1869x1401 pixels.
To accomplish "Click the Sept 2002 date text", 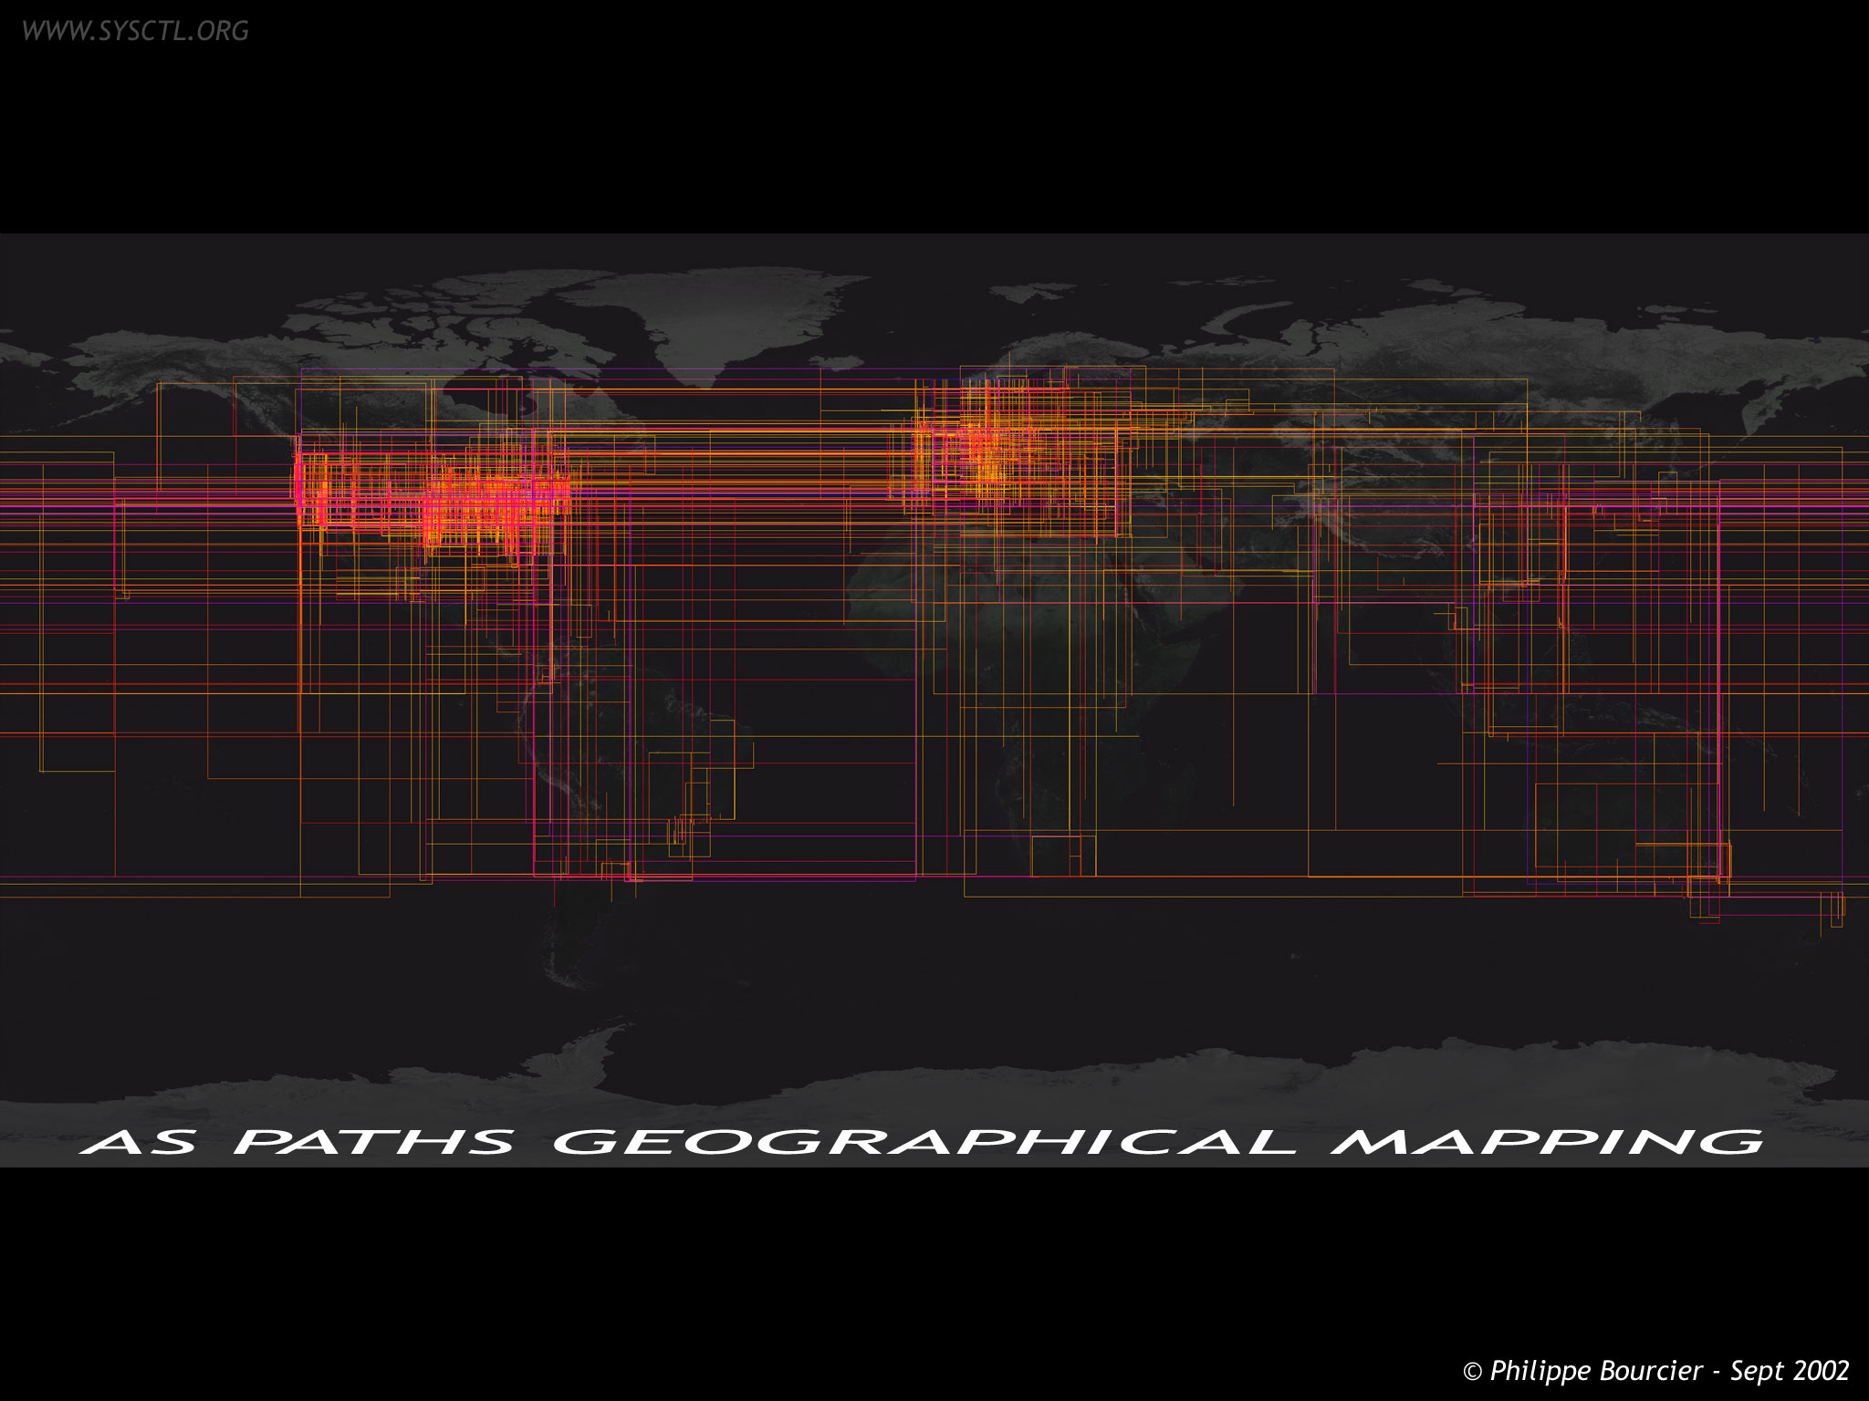I will click(x=1789, y=1371).
